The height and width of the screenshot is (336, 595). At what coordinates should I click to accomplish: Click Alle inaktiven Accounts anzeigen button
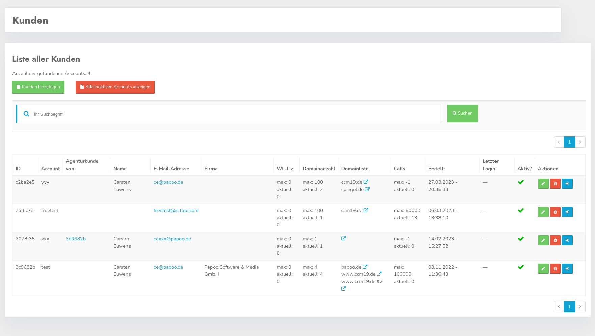coord(115,87)
